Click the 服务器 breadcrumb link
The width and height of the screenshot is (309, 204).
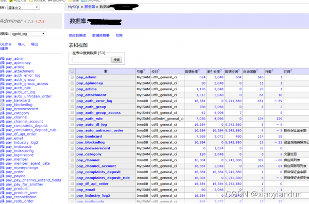[90, 7]
